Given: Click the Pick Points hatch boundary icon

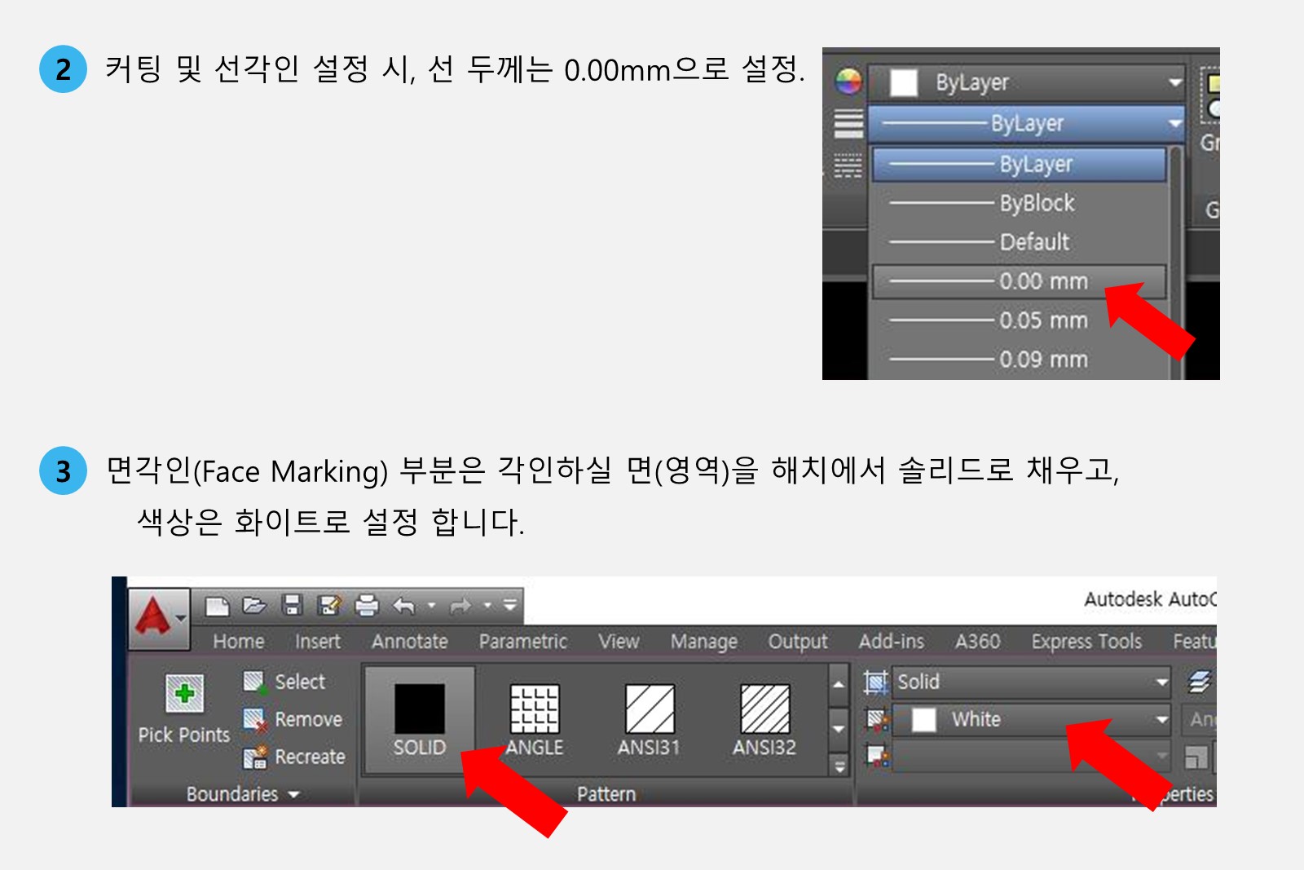Looking at the screenshot, I should coord(184,694).
